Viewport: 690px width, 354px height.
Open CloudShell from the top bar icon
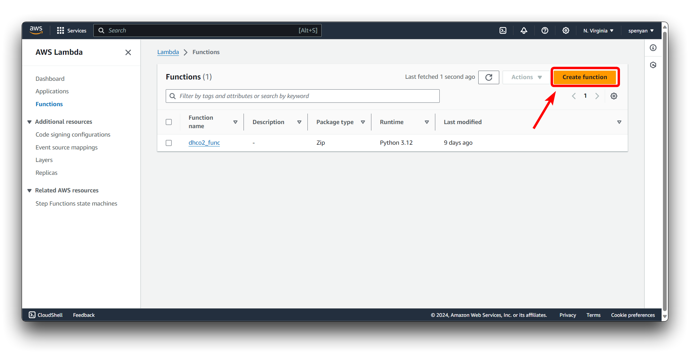point(503,30)
